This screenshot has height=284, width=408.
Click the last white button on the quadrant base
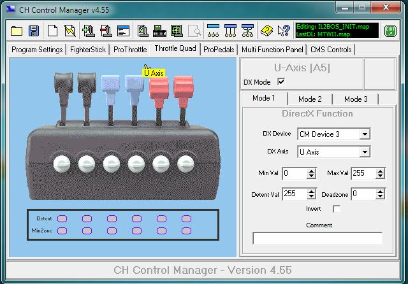pyautogui.click(x=186, y=164)
